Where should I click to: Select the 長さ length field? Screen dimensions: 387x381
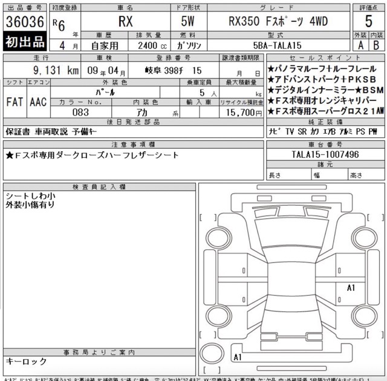click(x=289, y=175)
